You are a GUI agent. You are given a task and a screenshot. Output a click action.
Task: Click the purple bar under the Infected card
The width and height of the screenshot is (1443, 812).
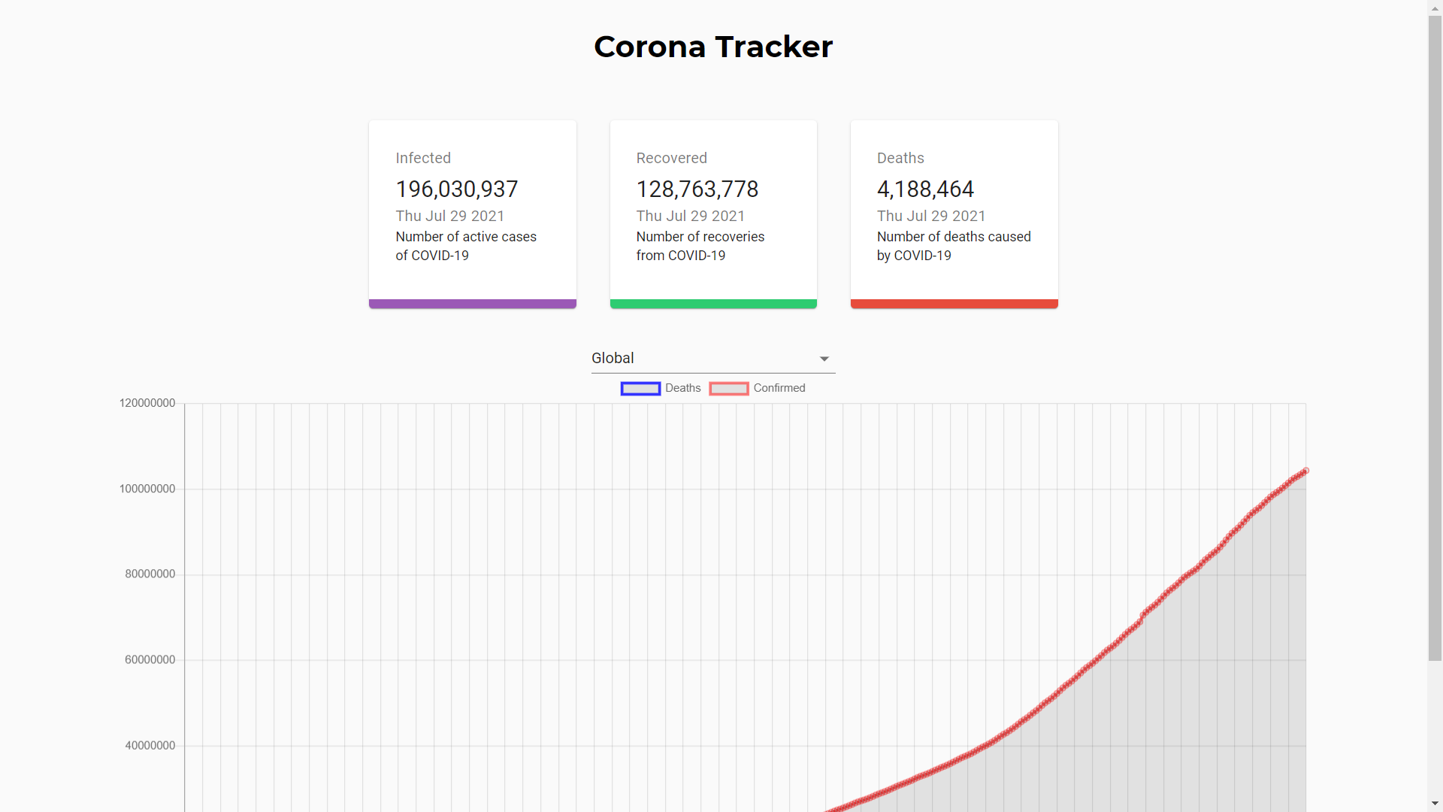472,303
